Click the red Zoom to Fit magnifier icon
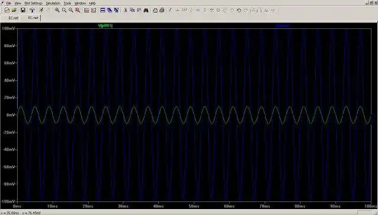This screenshot has height=215, width=378. (77, 11)
